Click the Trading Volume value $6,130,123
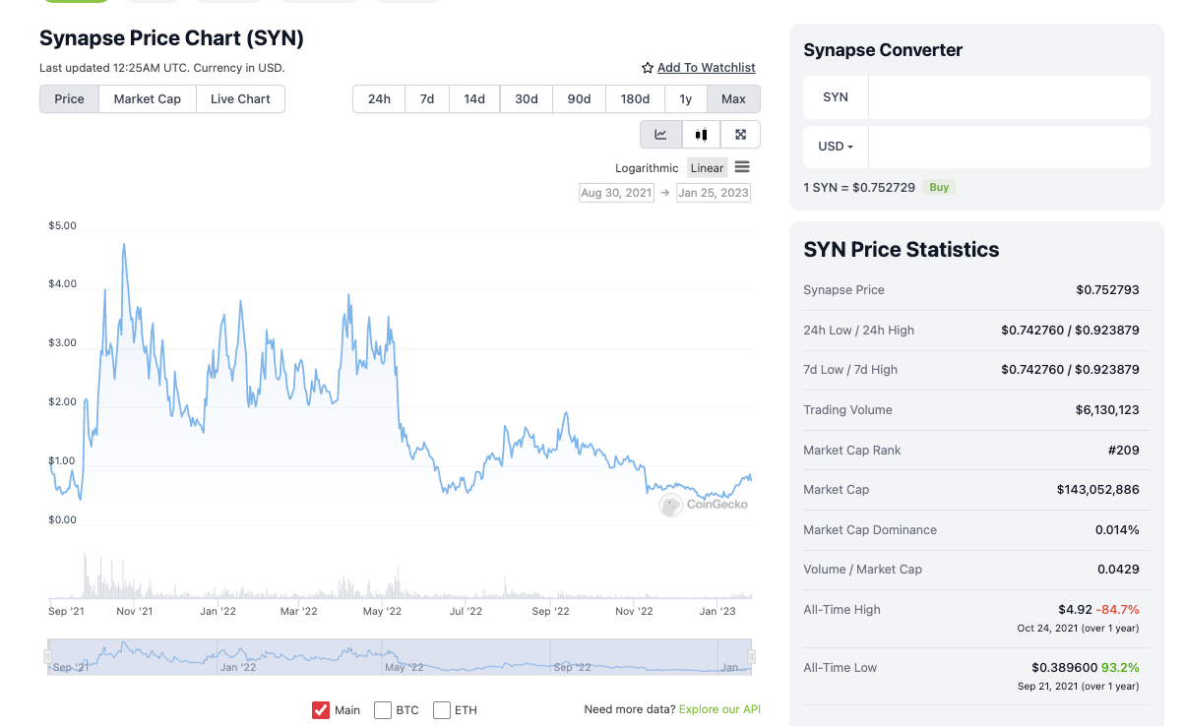The width and height of the screenshot is (1184, 726). pyautogui.click(x=1107, y=410)
